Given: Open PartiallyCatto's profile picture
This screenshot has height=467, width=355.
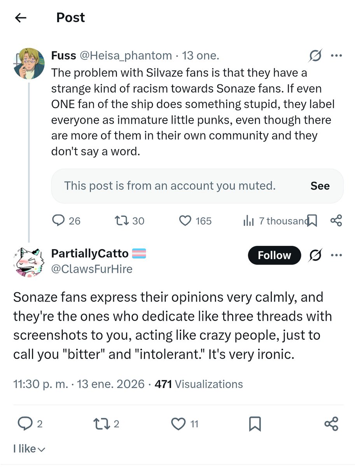Looking at the screenshot, I should point(29,262).
